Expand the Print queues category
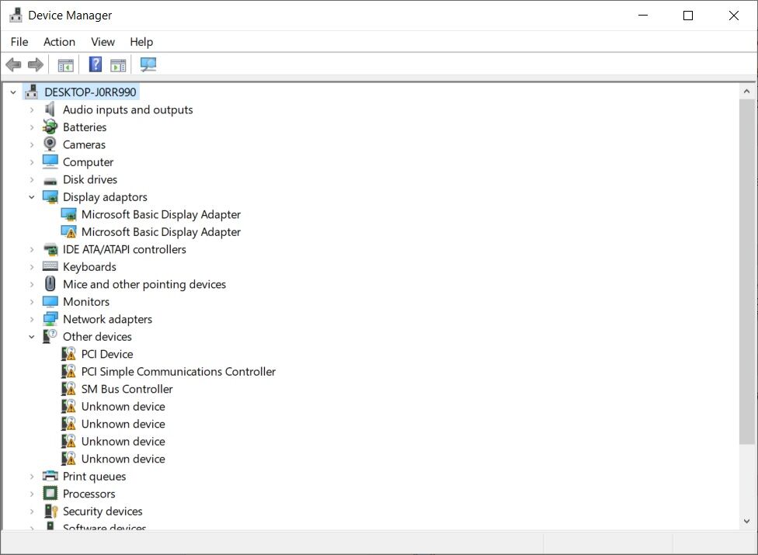This screenshot has height=555, width=758. point(31,477)
